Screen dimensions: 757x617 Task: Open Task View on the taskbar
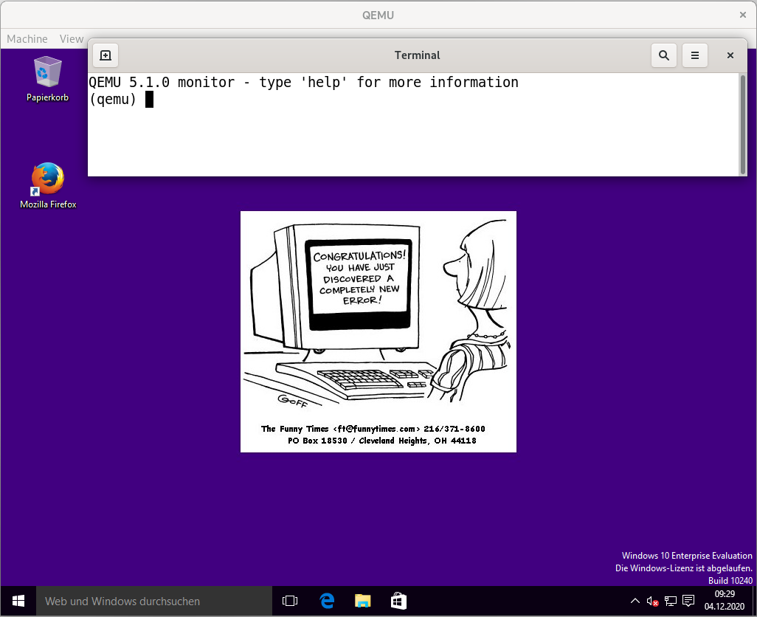click(290, 601)
